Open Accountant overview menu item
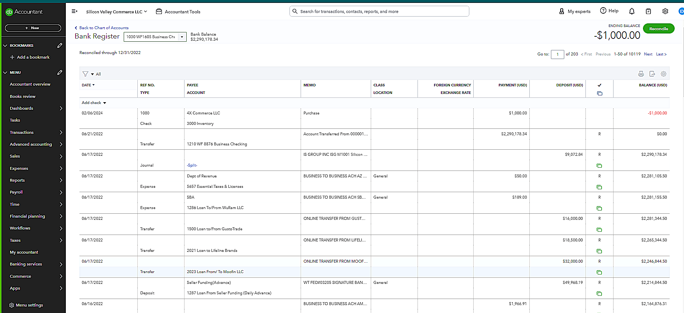684x313 pixels. click(x=30, y=84)
